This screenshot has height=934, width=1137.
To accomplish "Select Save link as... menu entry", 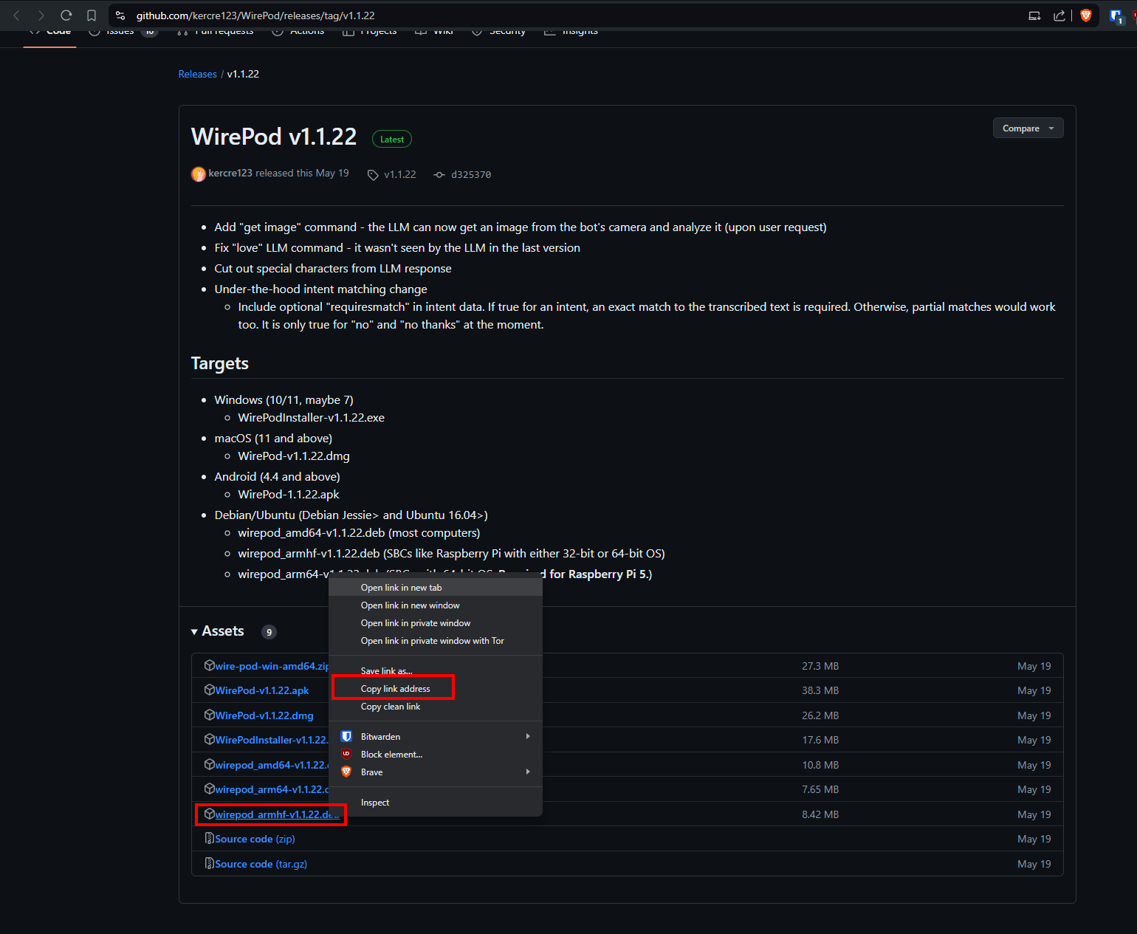I will 436,671.
